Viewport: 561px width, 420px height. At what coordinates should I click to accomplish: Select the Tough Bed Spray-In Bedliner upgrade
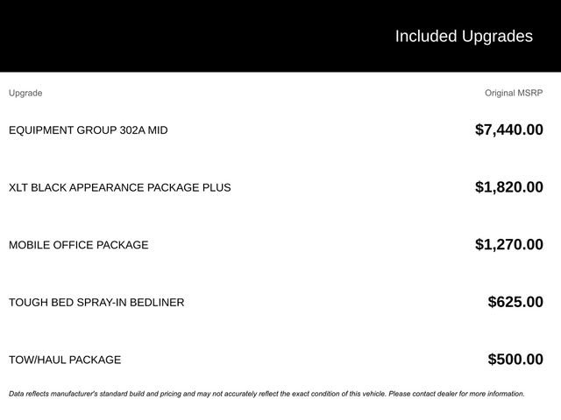tap(96, 303)
